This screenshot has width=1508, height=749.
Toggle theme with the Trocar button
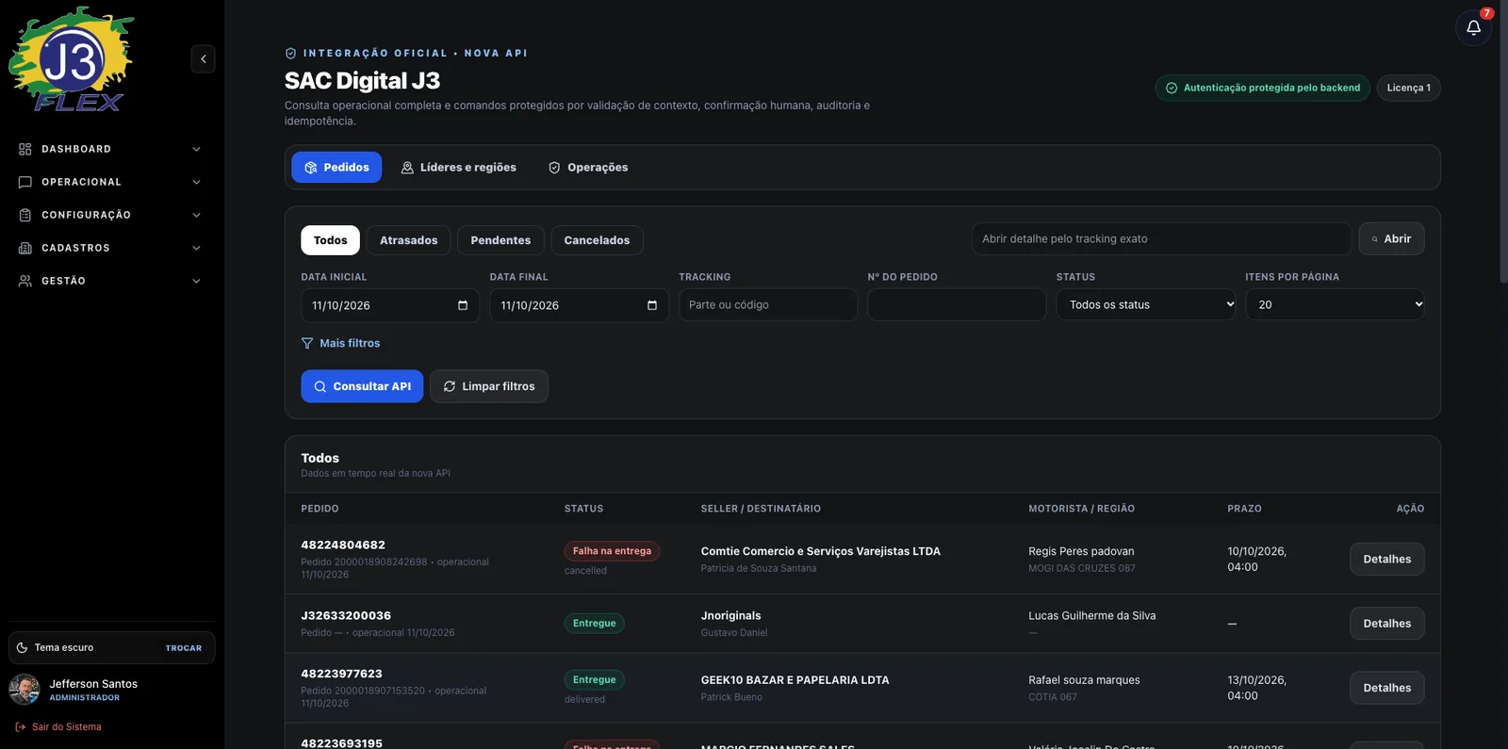(x=184, y=648)
